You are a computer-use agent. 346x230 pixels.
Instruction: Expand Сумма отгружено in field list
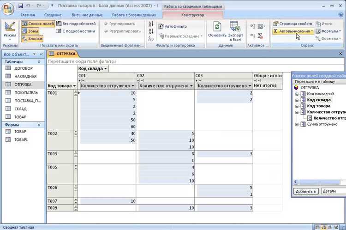point(297,124)
